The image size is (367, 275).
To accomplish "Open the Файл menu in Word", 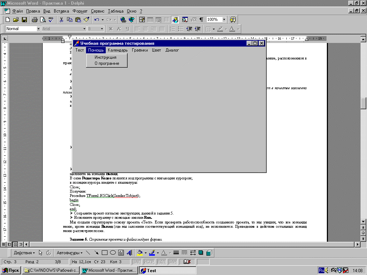I will coord(18,11).
